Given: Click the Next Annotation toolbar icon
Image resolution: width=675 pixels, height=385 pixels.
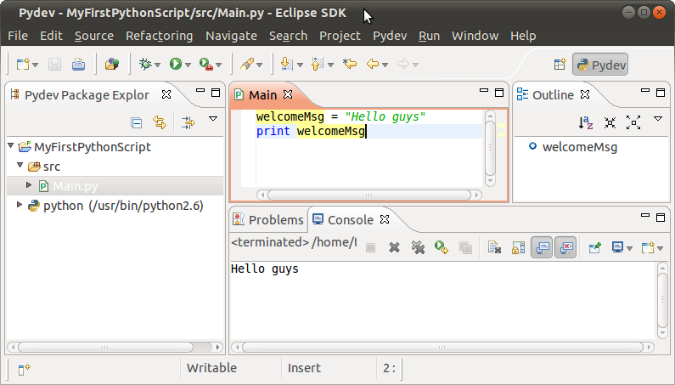Looking at the screenshot, I should 287,65.
